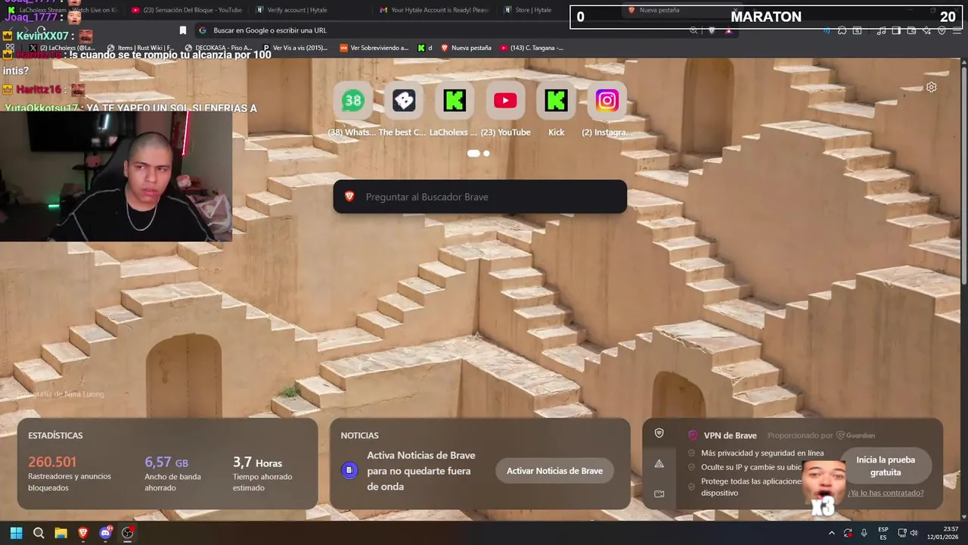Click the 'NOTICIAS' card title
Image resolution: width=968 pixels, height=545 pixels.
(359, 435)
